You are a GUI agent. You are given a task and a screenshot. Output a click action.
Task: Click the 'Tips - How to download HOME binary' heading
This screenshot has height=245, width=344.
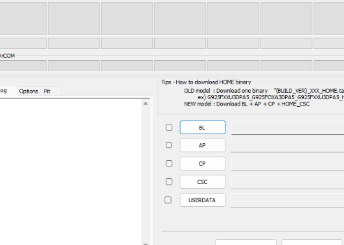point(206,82)
